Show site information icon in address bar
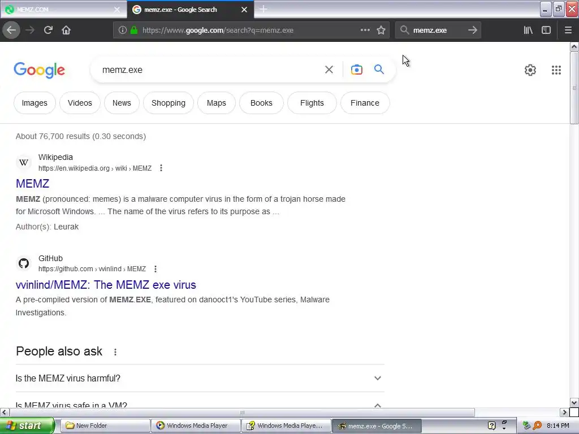Image resolution: width=579 pixels, height=434 pixels. click(x=123, y=31)
